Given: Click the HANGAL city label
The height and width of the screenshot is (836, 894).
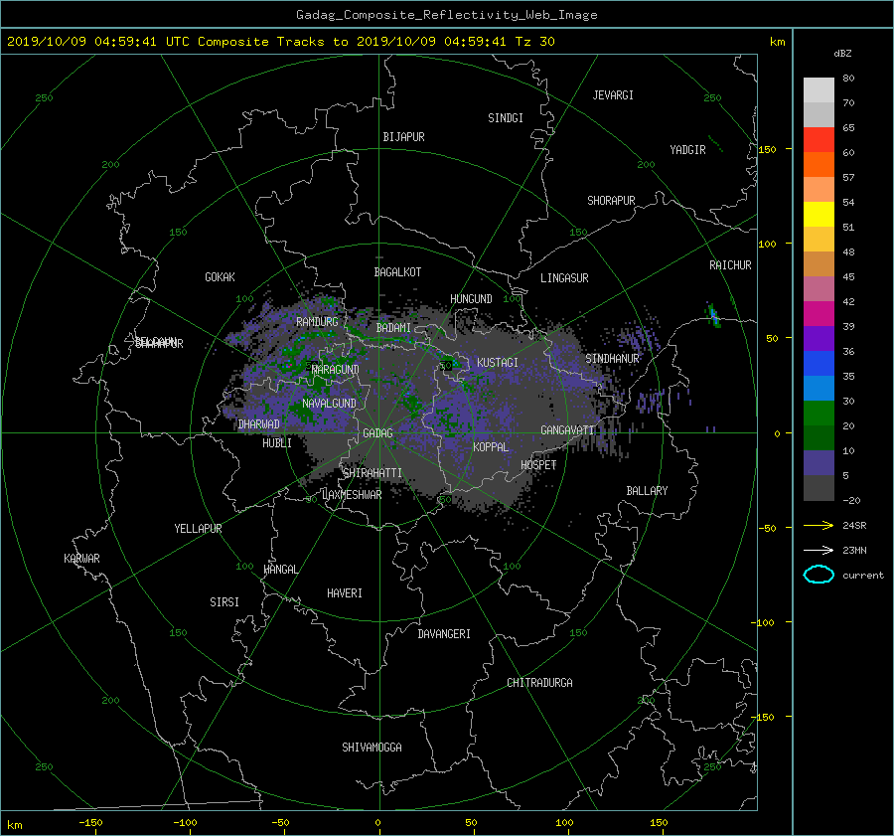Looking at the screenshot, I should click(280, 570).
